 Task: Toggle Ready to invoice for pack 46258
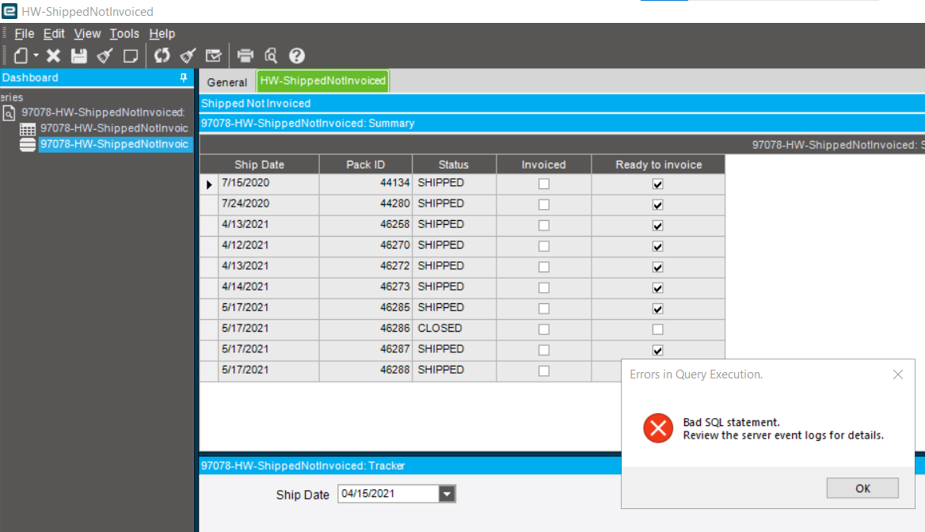658,226
